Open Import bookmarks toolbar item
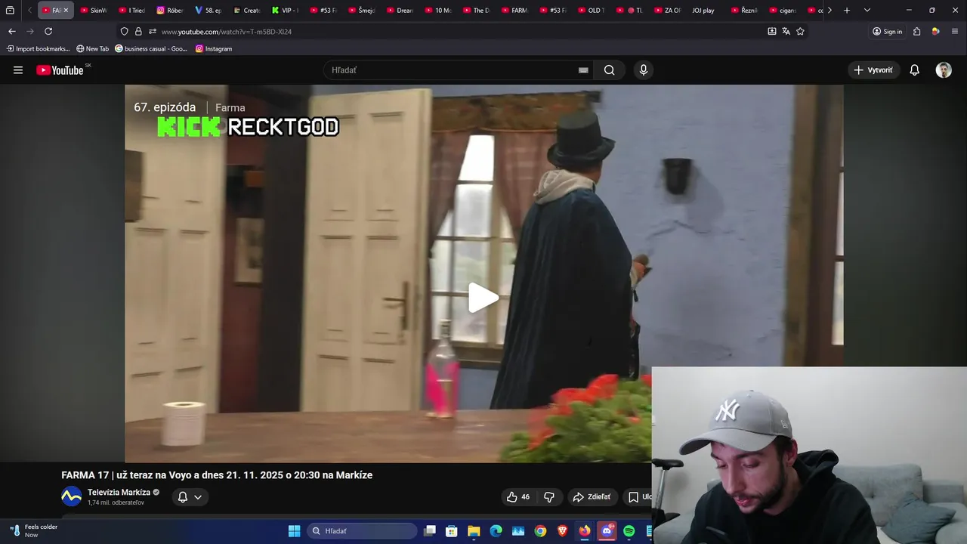 38,48
